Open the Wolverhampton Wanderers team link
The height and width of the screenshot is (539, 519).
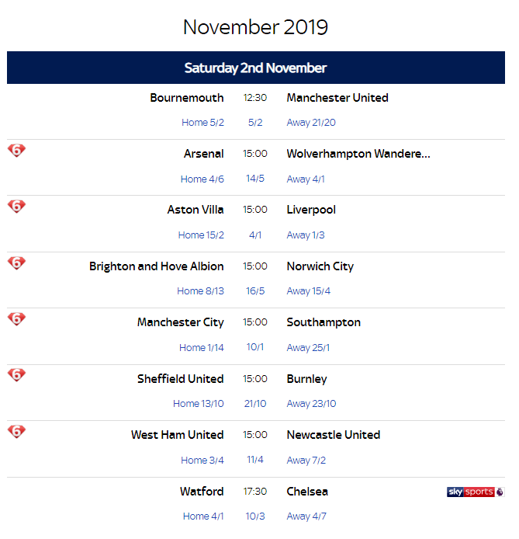[358, 154]
